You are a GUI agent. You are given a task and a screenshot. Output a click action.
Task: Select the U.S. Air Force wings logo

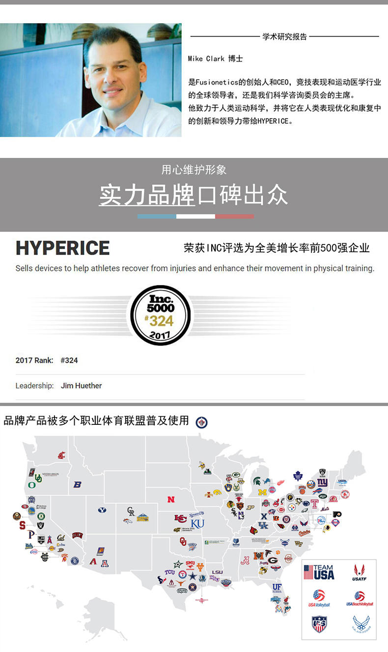tap(361, 623)
